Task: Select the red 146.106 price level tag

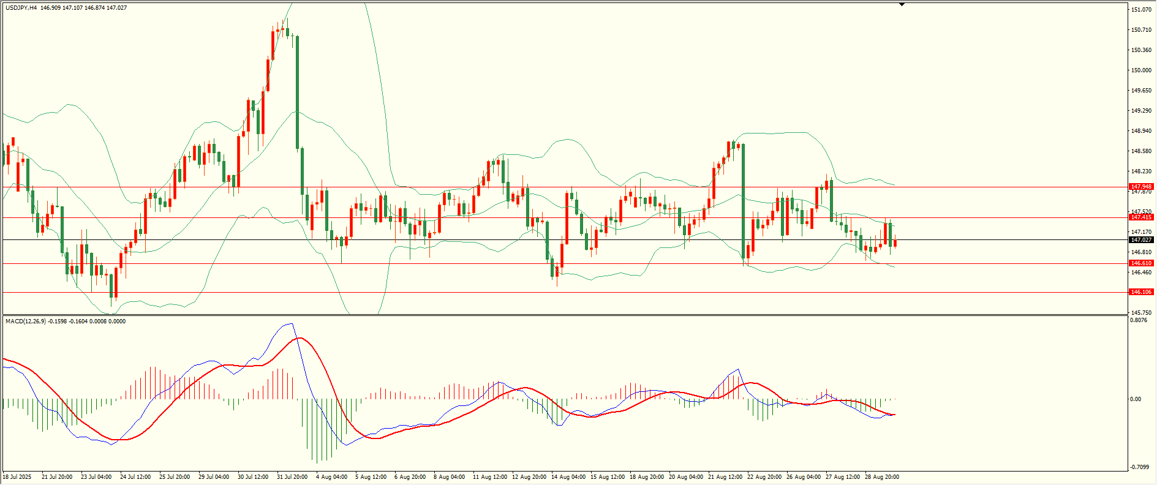Action: point(1141,292)
